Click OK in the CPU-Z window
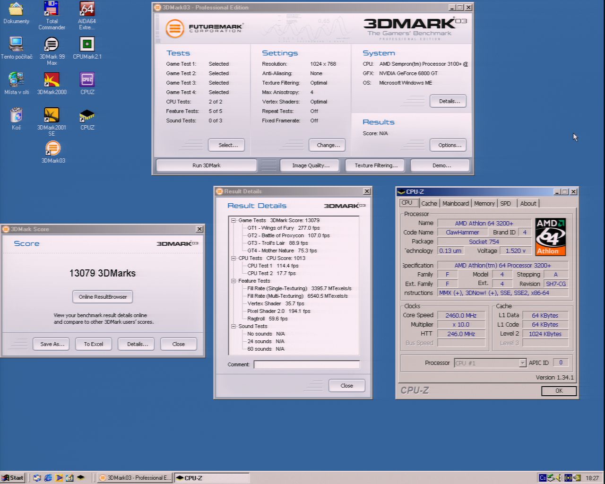 [x=559, y=391]
